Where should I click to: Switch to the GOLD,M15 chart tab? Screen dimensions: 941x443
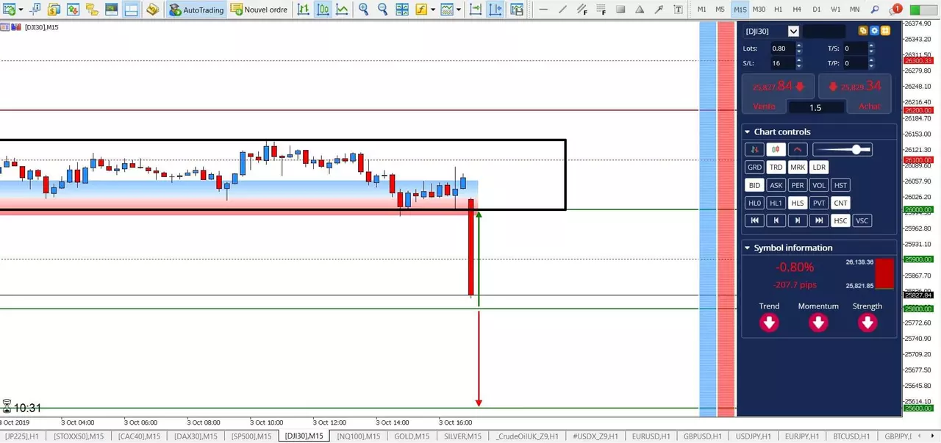412,436
